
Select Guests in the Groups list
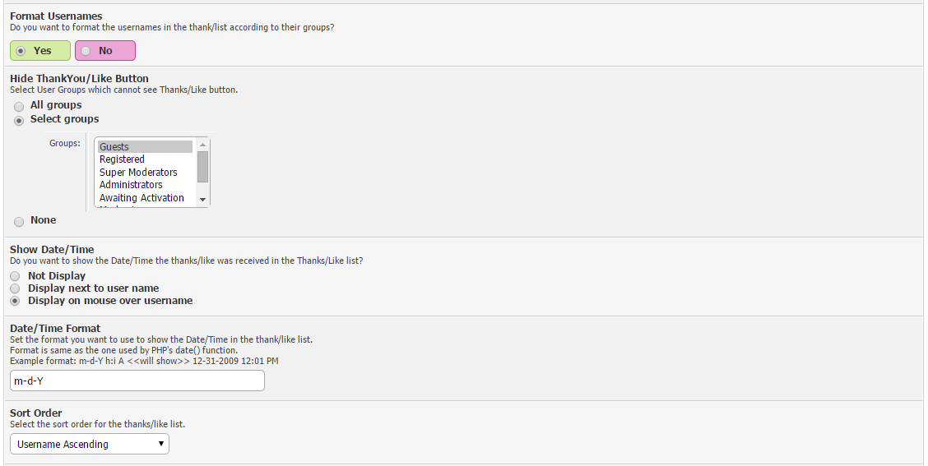(114, 147)
